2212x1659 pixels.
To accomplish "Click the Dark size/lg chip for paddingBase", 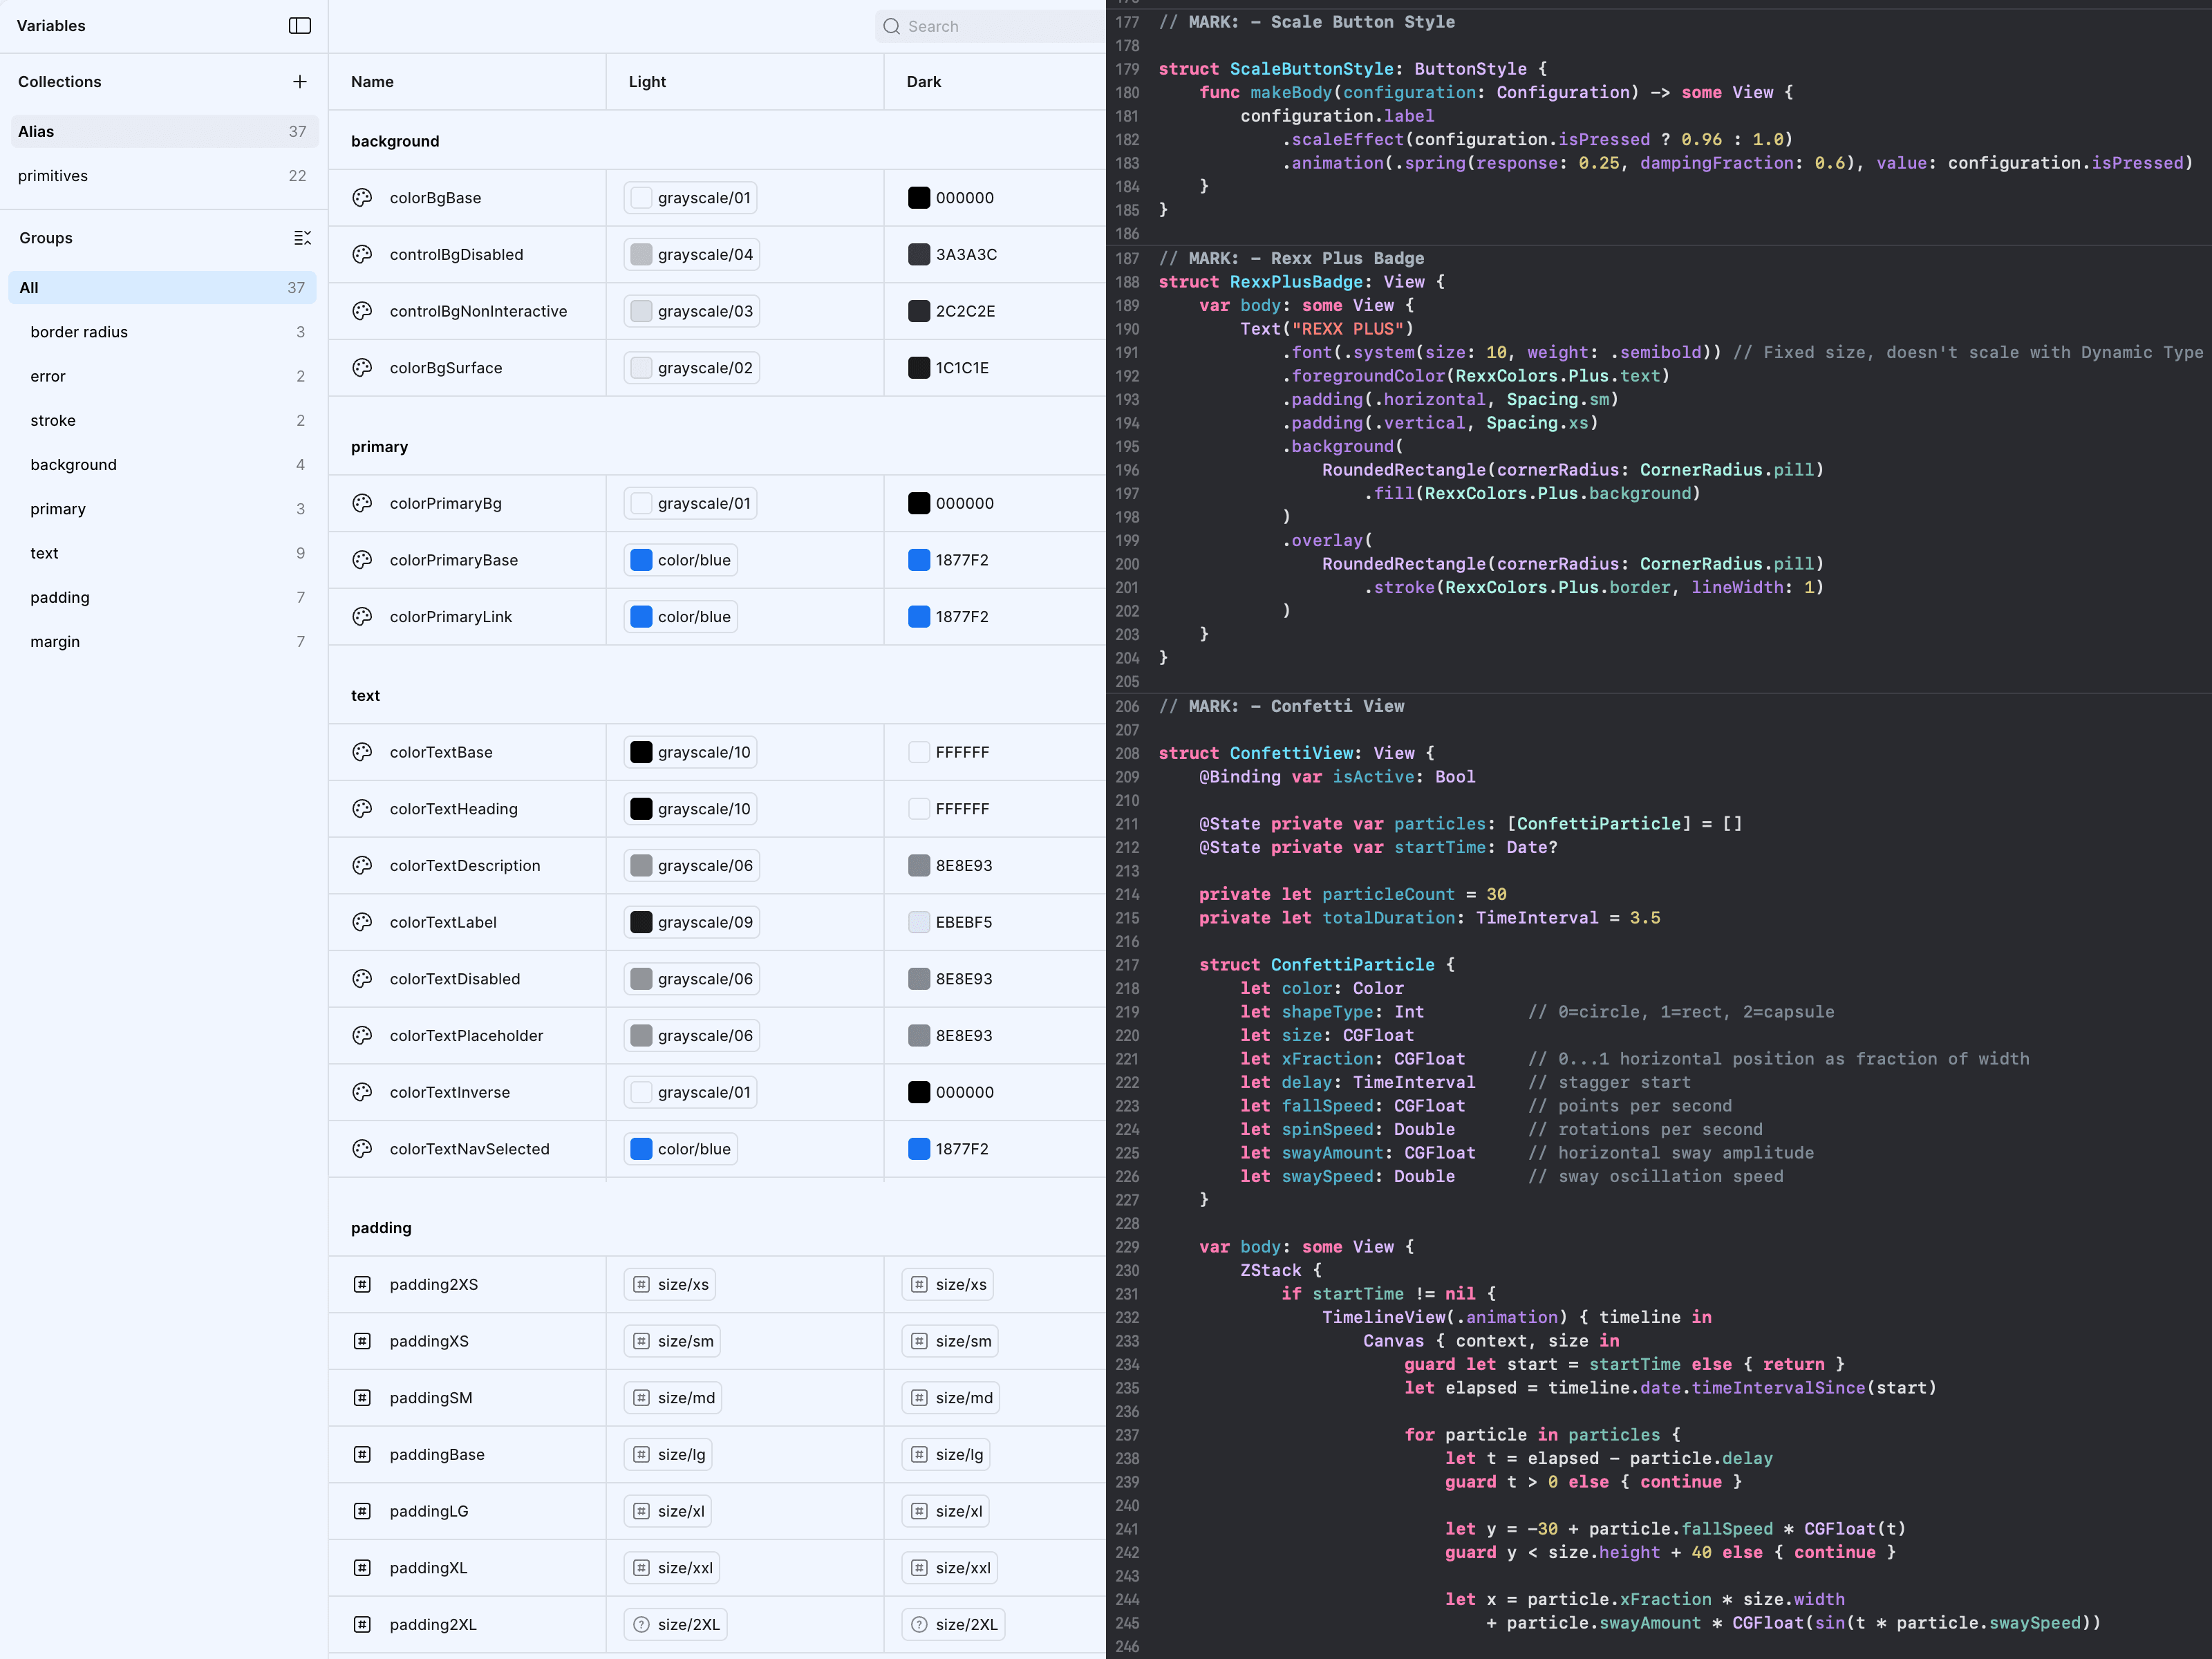I will (946, 1454).
